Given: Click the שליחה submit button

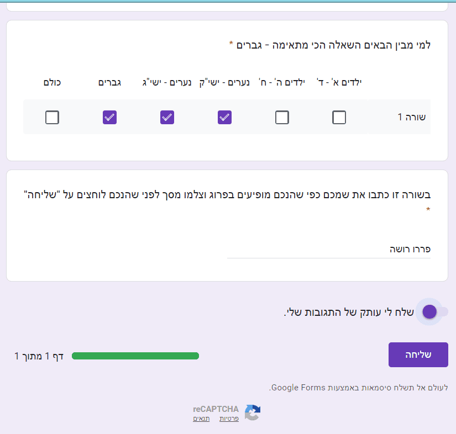Looking at the screenshot, I should click(x=418, y=354).
